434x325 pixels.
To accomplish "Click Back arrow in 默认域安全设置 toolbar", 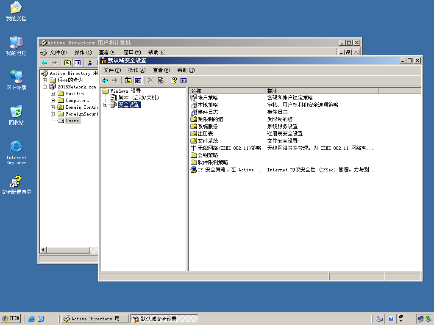I will [x=105, y=80].
